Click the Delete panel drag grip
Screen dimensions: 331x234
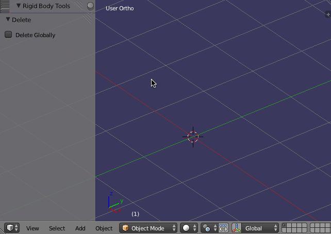click(87, 19)
